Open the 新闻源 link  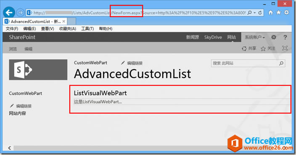click(x=193, y=37)
